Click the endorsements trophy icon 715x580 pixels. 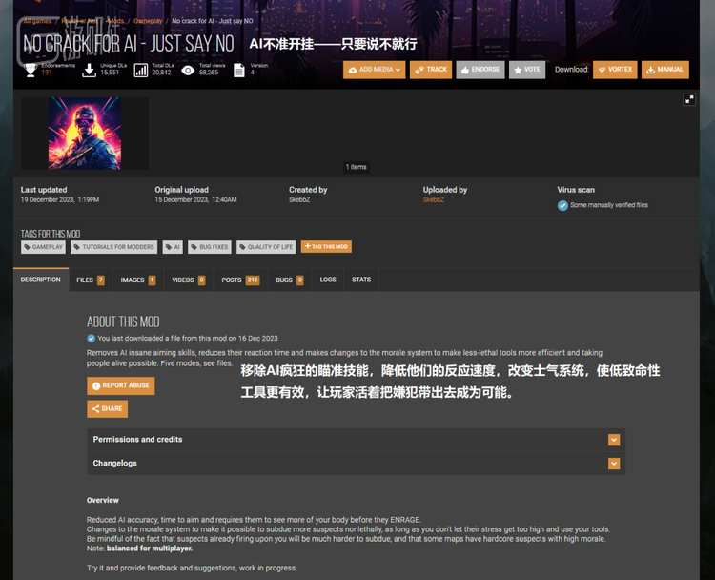(31, 70)
